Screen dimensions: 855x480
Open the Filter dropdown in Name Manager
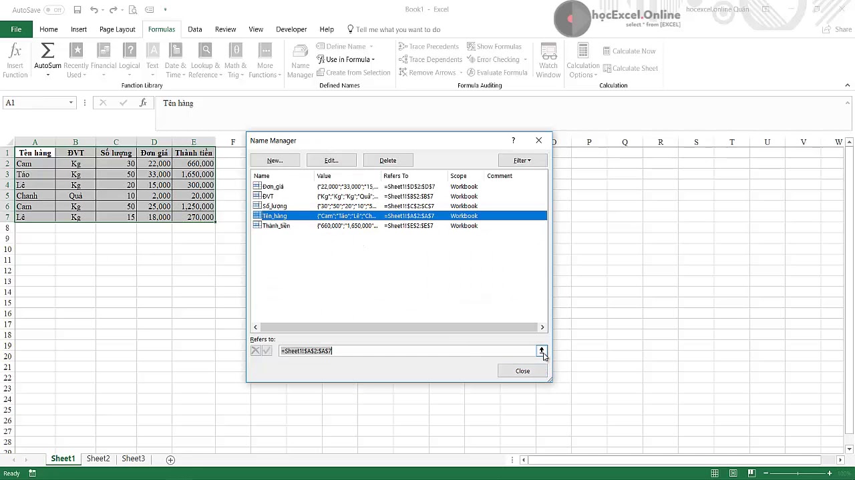click(x=522, y=161)
